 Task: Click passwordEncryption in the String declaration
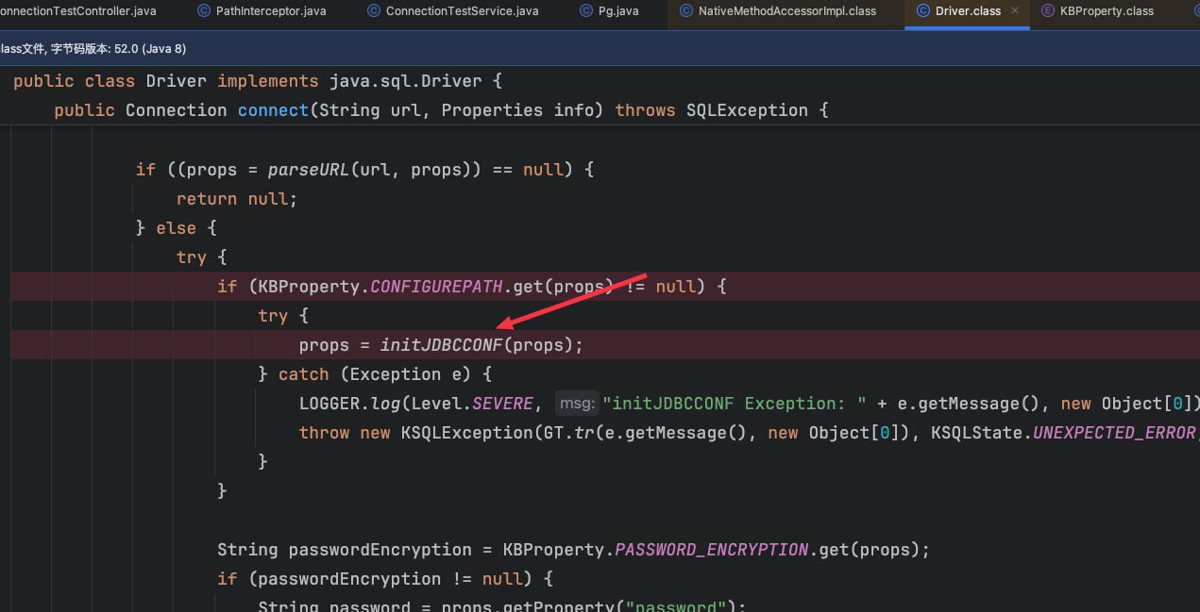coord(380,550)
